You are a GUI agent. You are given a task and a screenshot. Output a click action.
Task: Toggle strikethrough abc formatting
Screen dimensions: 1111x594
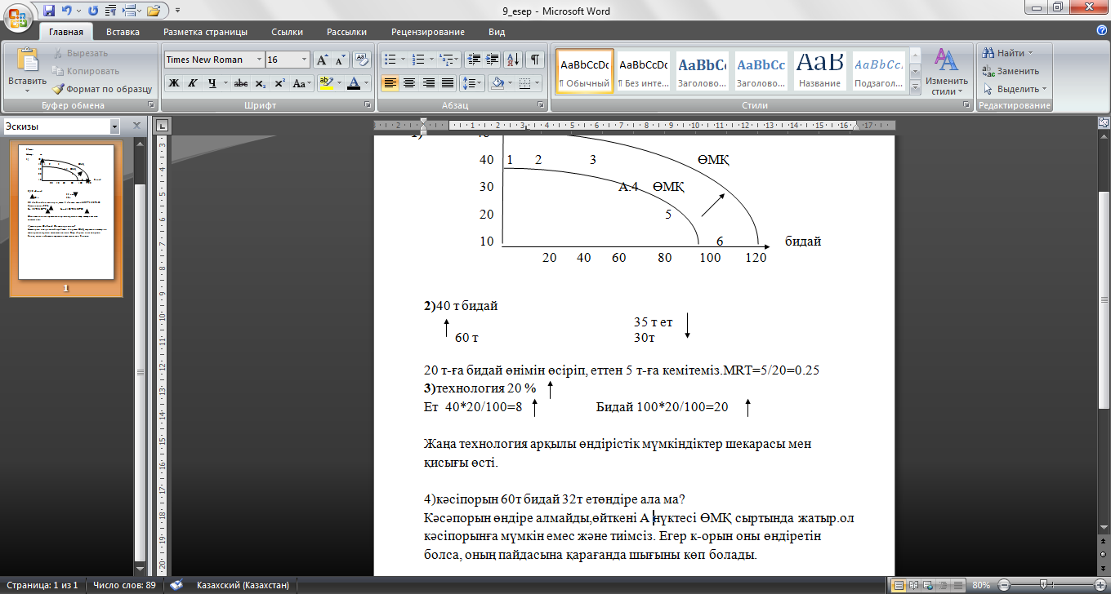click(241, 83)
